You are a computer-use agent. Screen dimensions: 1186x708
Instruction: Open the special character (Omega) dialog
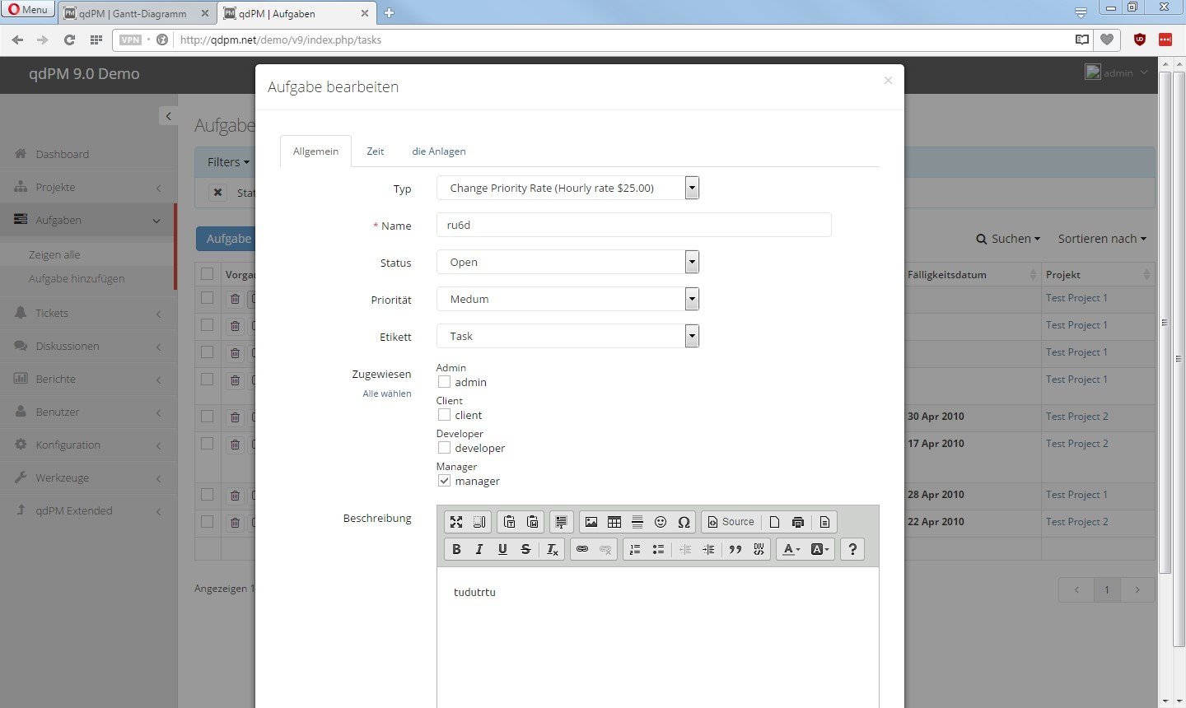[684, 522]
